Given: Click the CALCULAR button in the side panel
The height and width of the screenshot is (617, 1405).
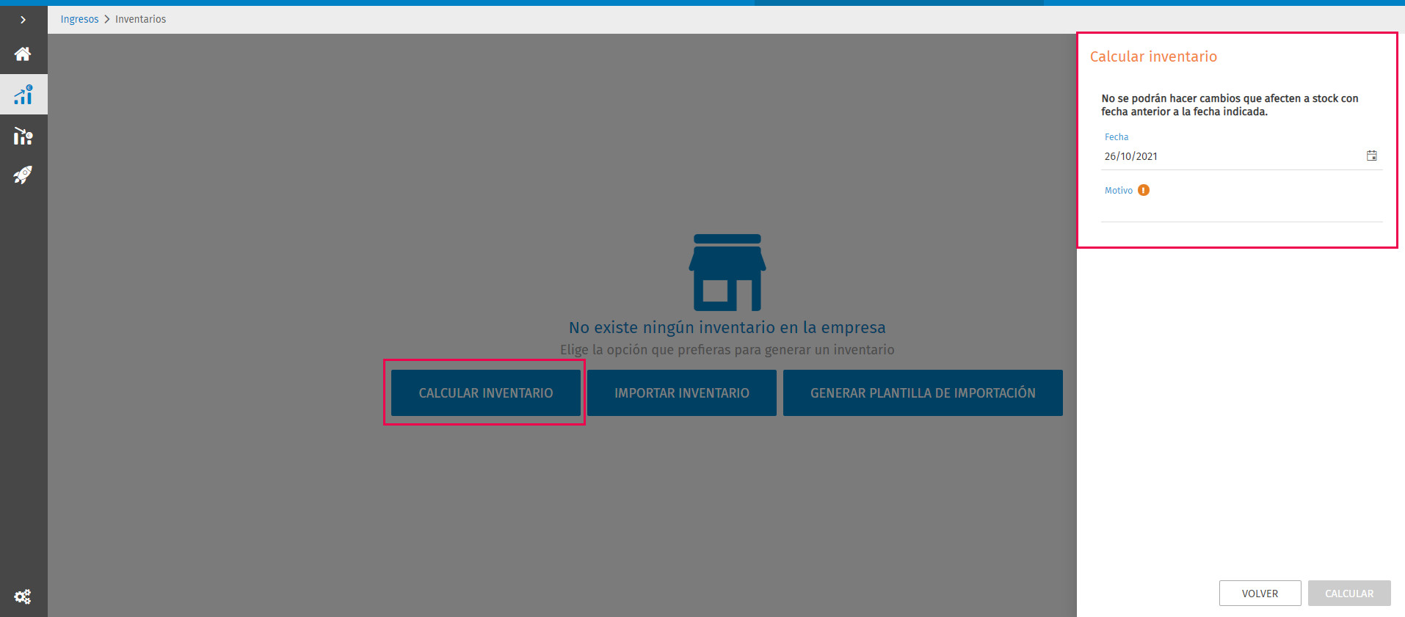Looking at the screenshot, I should 1349,594.
